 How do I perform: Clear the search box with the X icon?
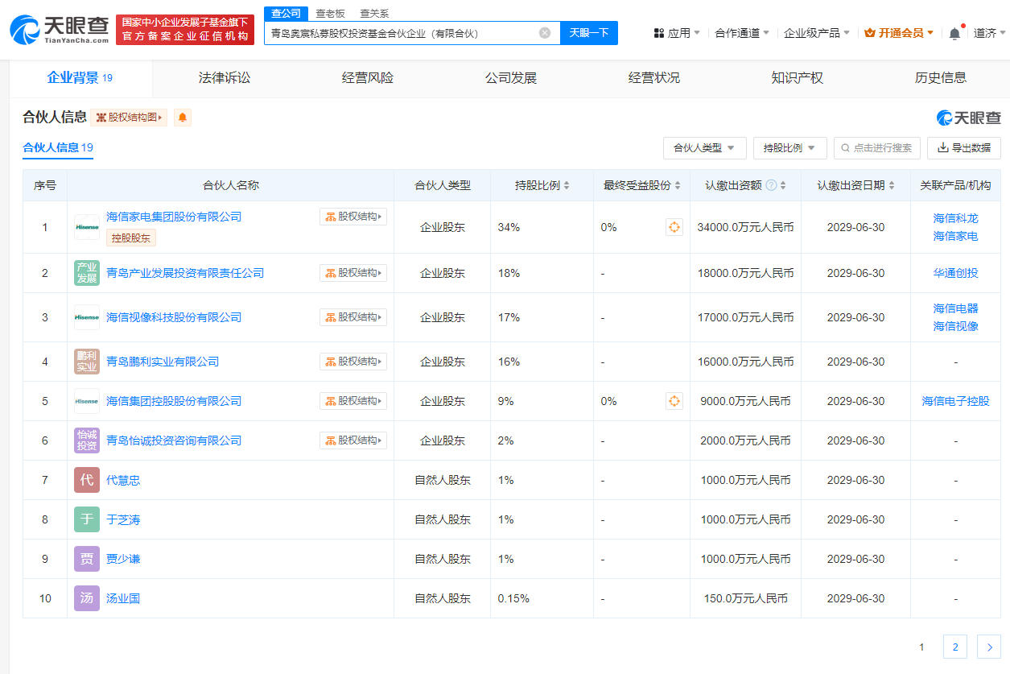coord(545,33)
